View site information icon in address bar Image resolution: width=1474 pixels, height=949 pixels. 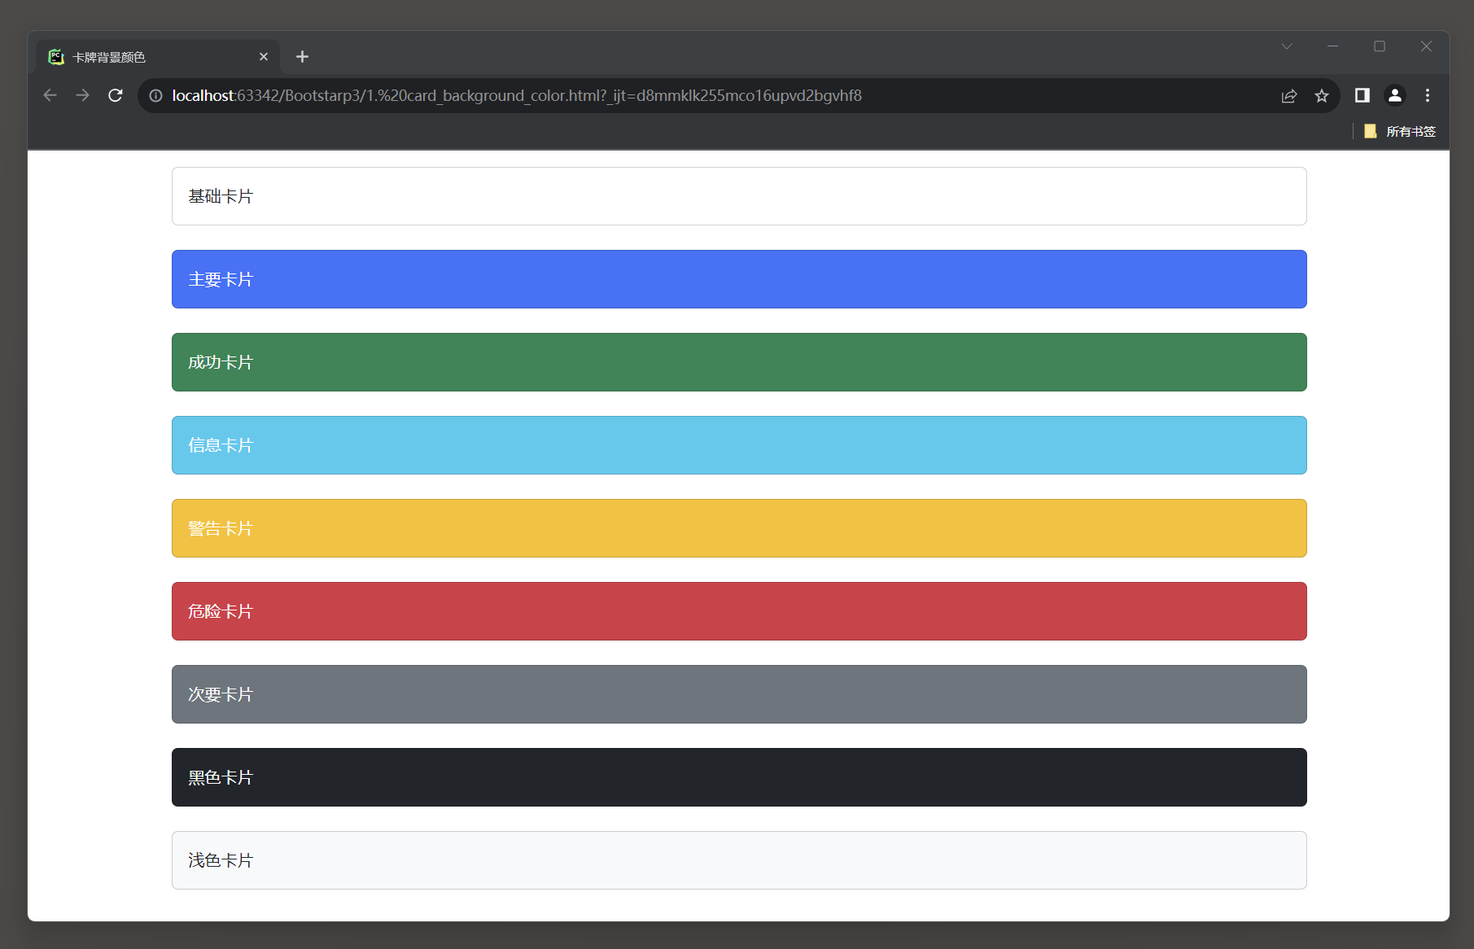155,95
